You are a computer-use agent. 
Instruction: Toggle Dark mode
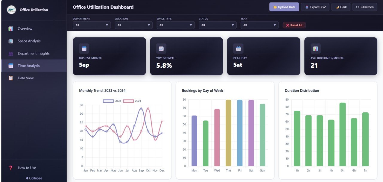[x=341, y=7]
